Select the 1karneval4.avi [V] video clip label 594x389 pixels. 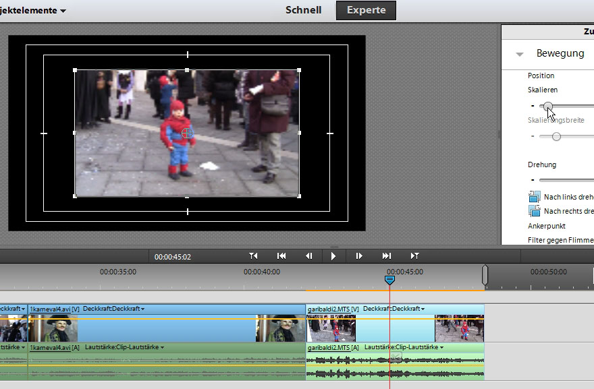(x=54, y=309)
